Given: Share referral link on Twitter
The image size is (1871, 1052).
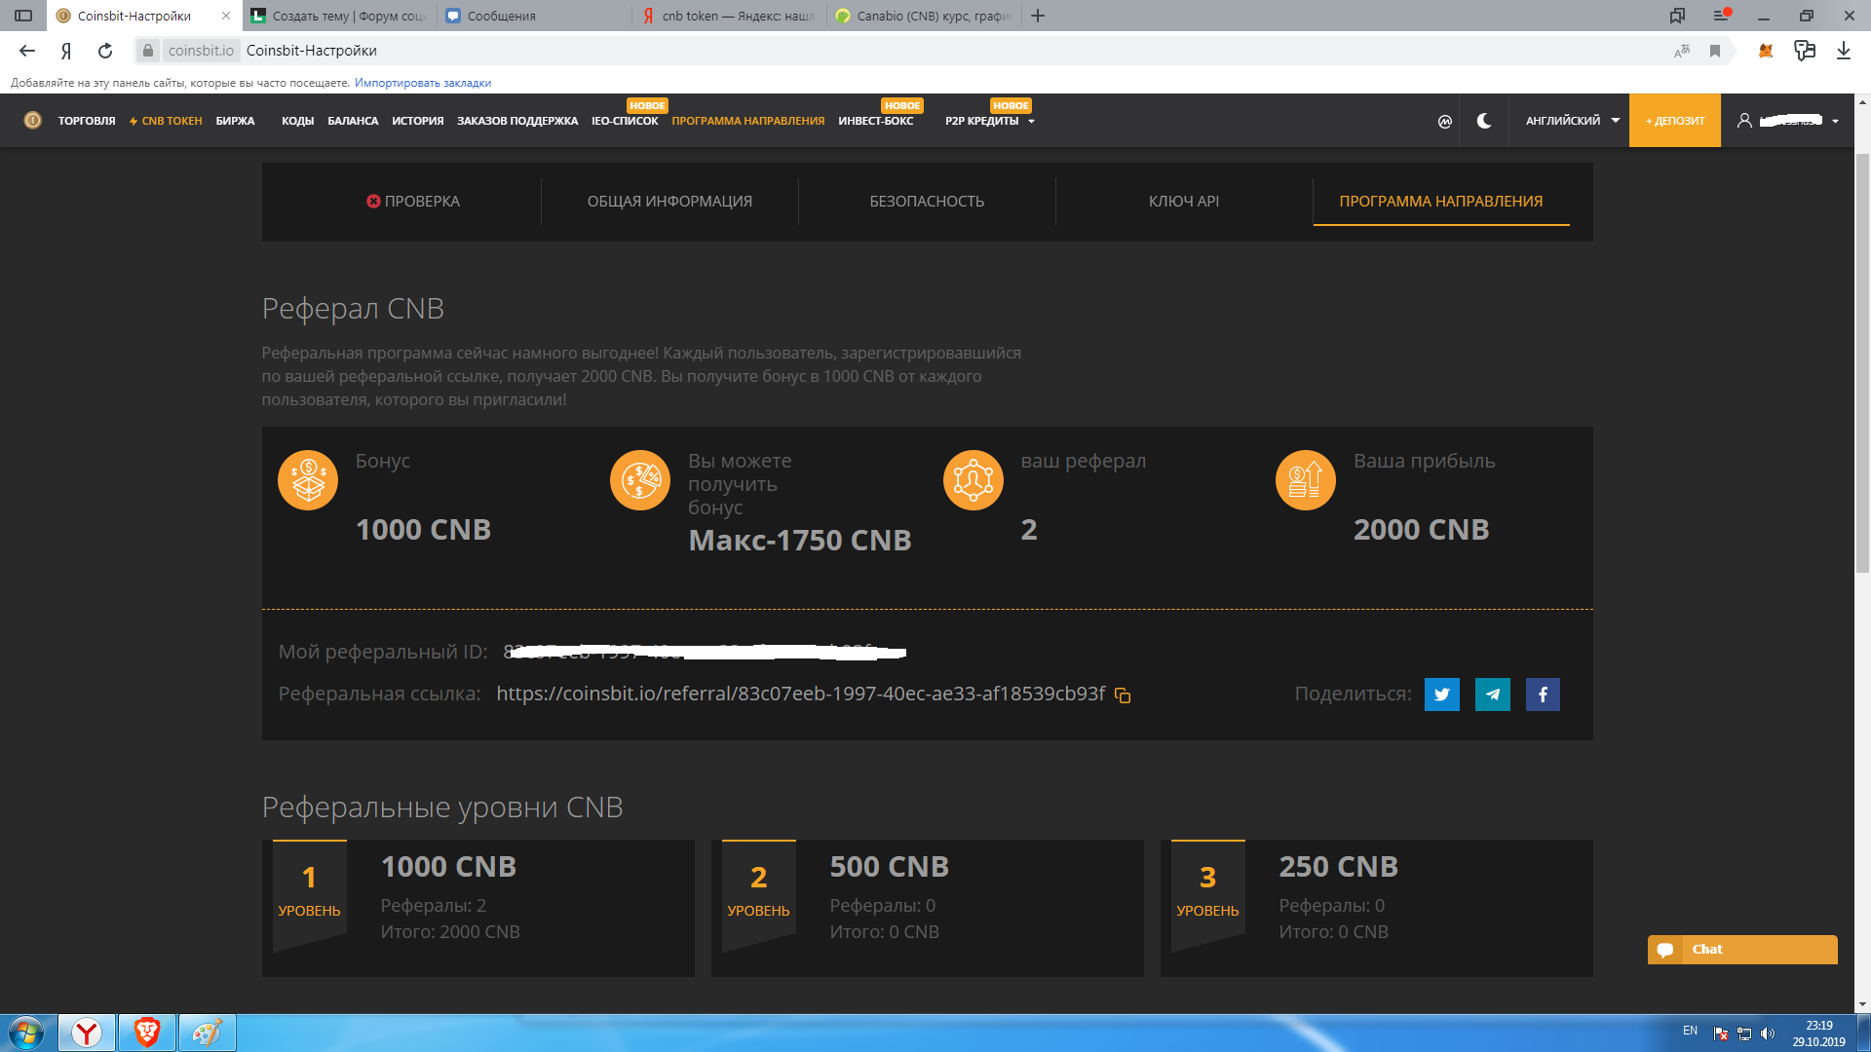Looking at the screenshot, I should click(1441, 695).
